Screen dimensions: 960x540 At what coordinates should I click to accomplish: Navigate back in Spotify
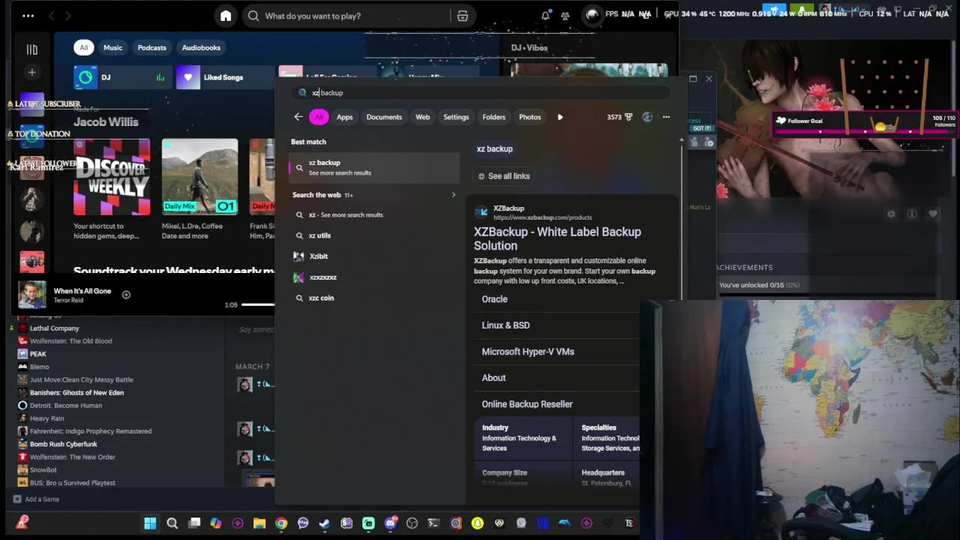51,16
